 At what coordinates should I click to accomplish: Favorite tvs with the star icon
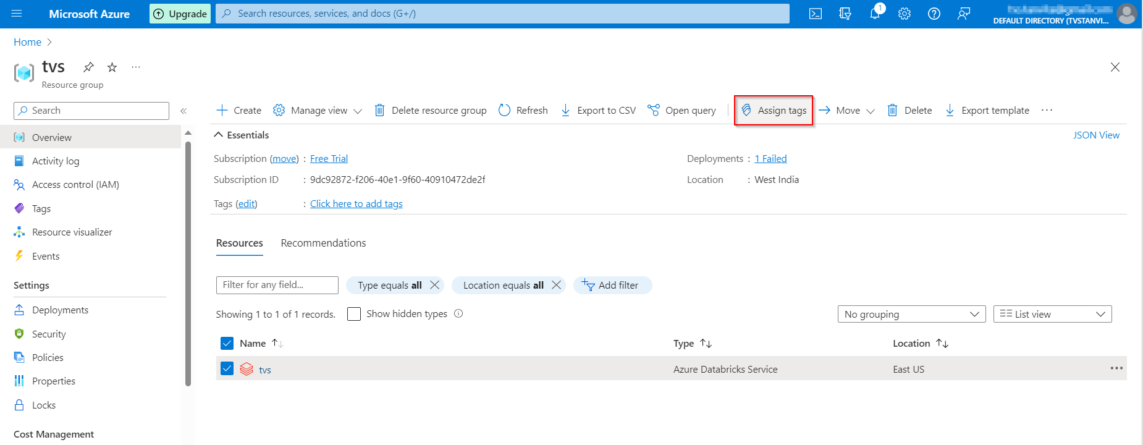(x=112, y=67)
